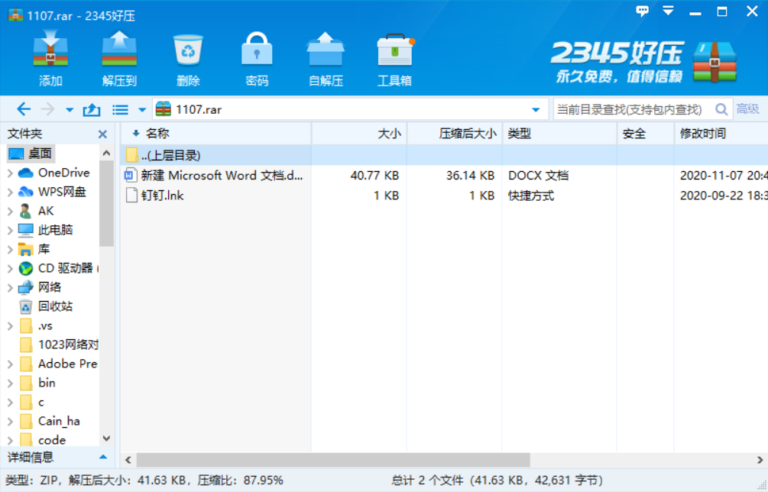Image resolution: width=768 pixels, height=492 pixels.
Task: Select the 钉钉.lnk file row
Action: (444, 196)
